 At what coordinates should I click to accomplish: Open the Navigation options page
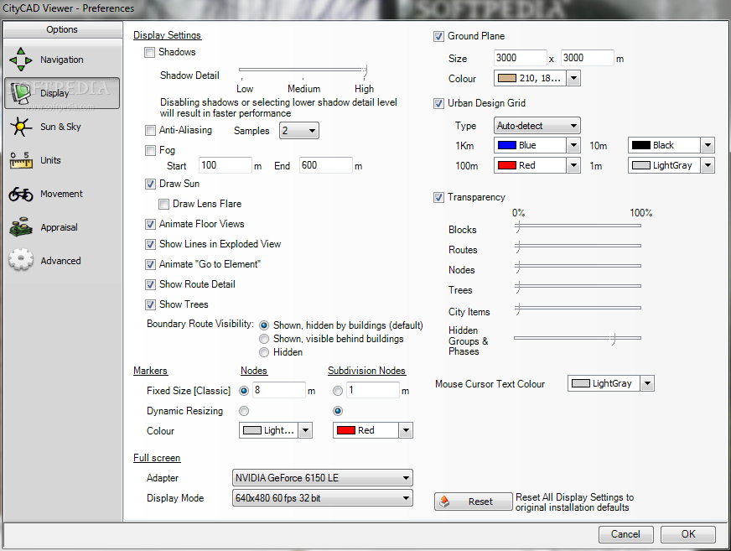(x=61, y=60)
